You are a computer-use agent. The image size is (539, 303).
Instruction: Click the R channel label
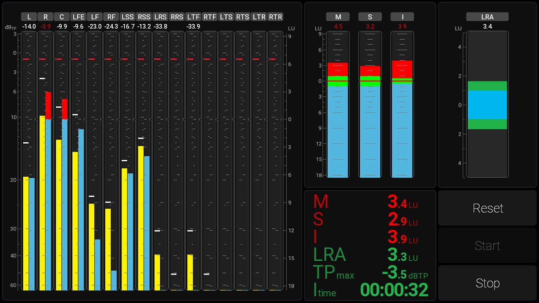[45, 16]
